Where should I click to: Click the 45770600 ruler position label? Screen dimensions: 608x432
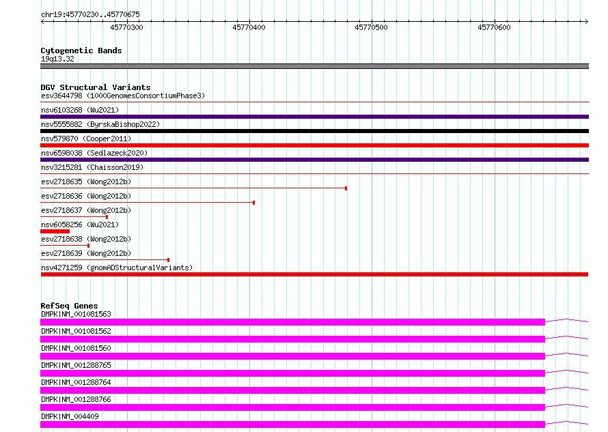[x=494, y=27]
